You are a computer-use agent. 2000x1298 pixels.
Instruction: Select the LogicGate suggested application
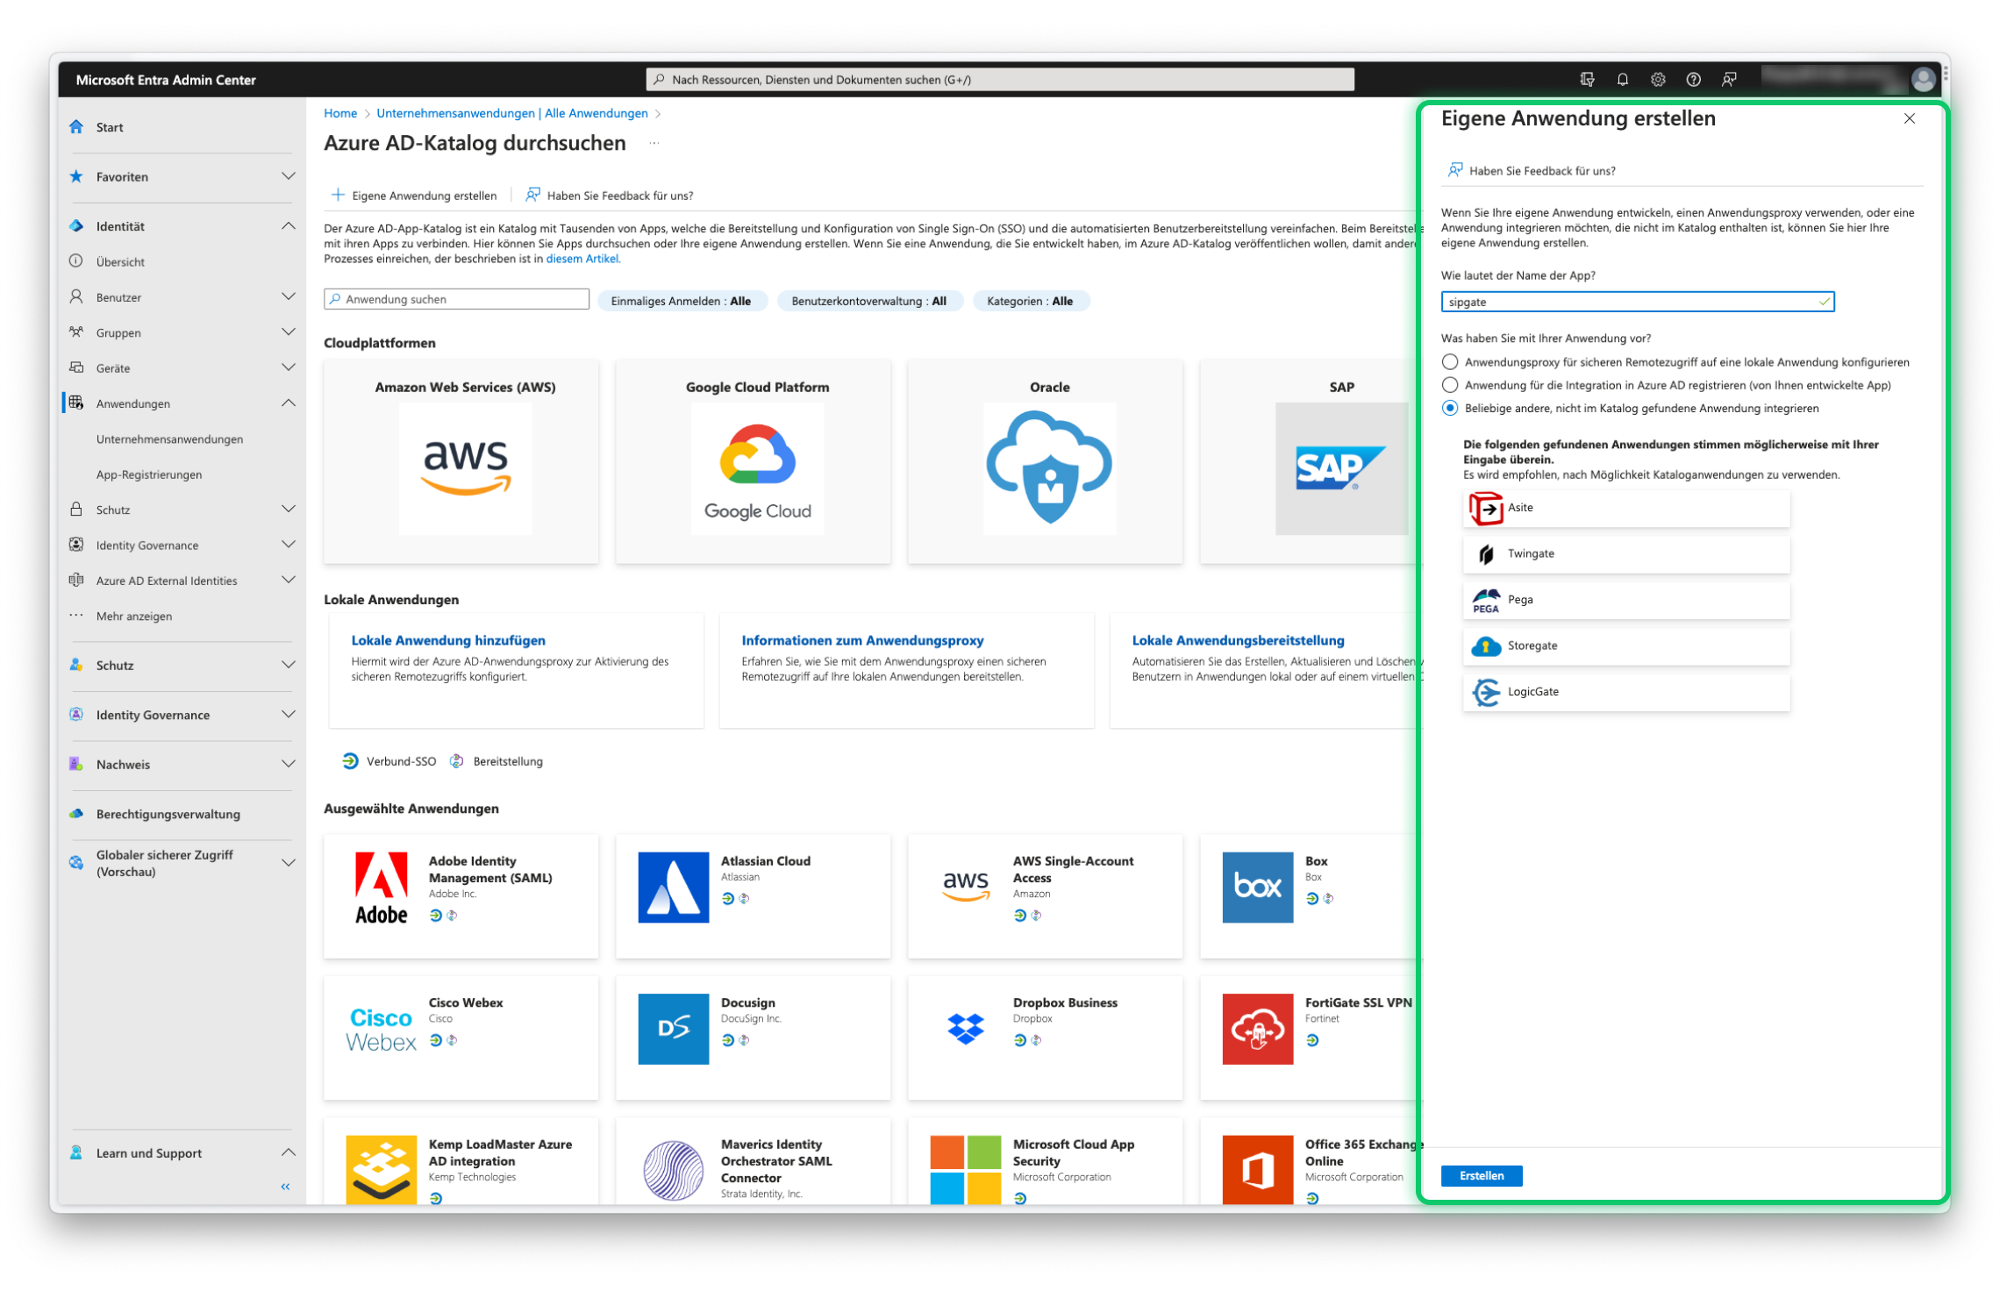[1625, 691]
